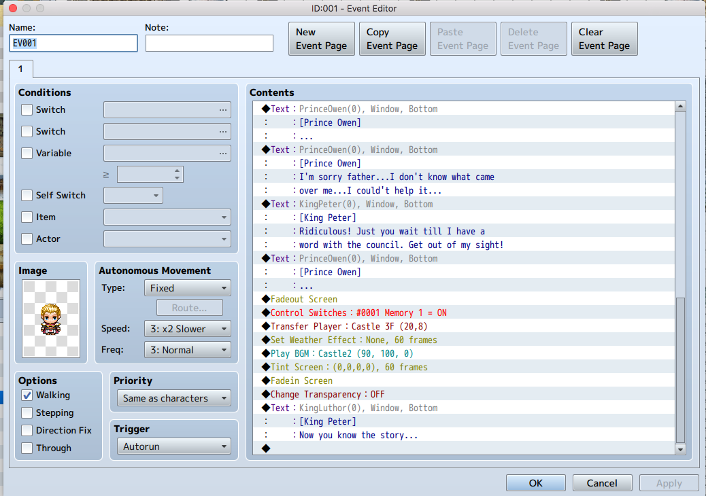Open the Speed dropdown showing x2 Slower
The image size is (706, 496).
coord(187,329)
